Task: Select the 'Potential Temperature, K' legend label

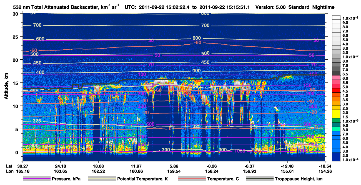Action: click(142, 179)
